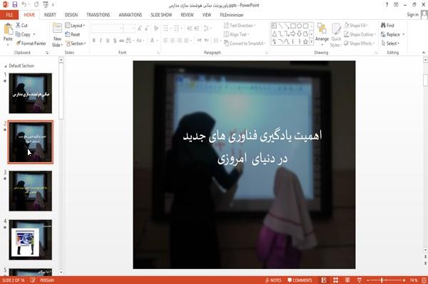Image resolution: width=428 pixels, height=284 pixels.
Task: Select oval shape in Drawing gallery
Action: pyautogui.click(x=299, y=26)
